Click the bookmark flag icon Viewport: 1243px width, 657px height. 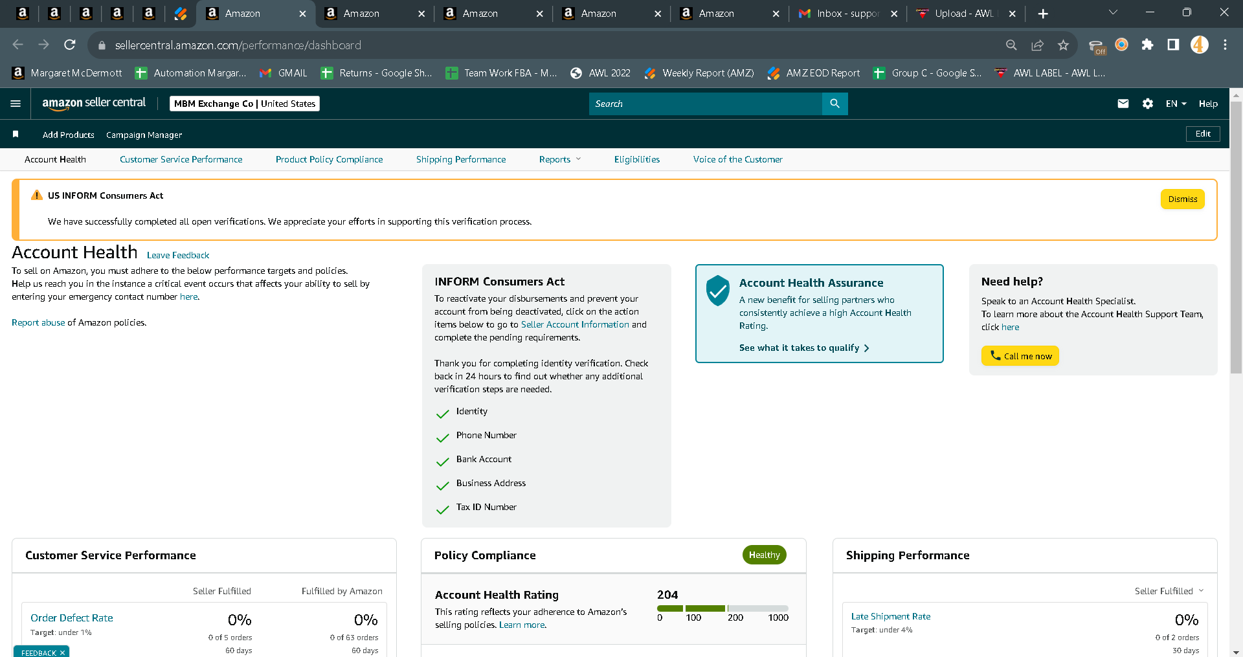16,134
